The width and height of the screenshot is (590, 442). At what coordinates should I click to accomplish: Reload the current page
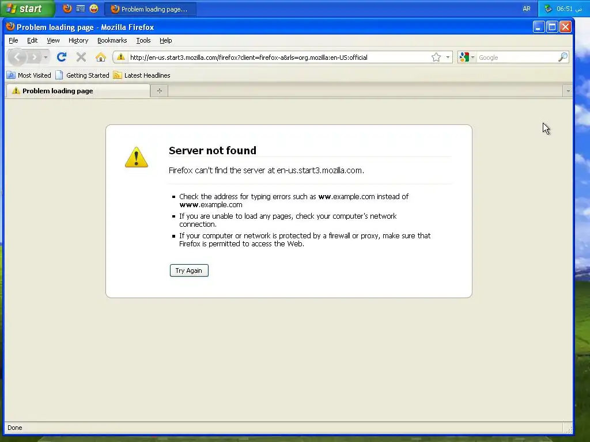[62, 57]
